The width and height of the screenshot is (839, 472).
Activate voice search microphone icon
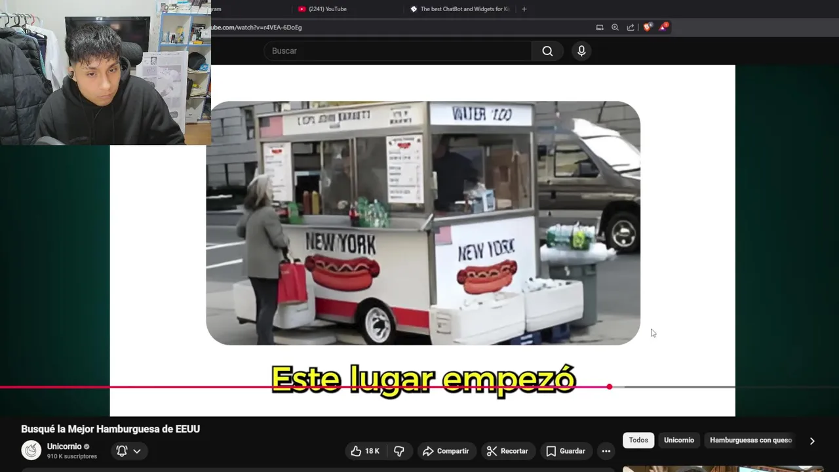(581, 51)
